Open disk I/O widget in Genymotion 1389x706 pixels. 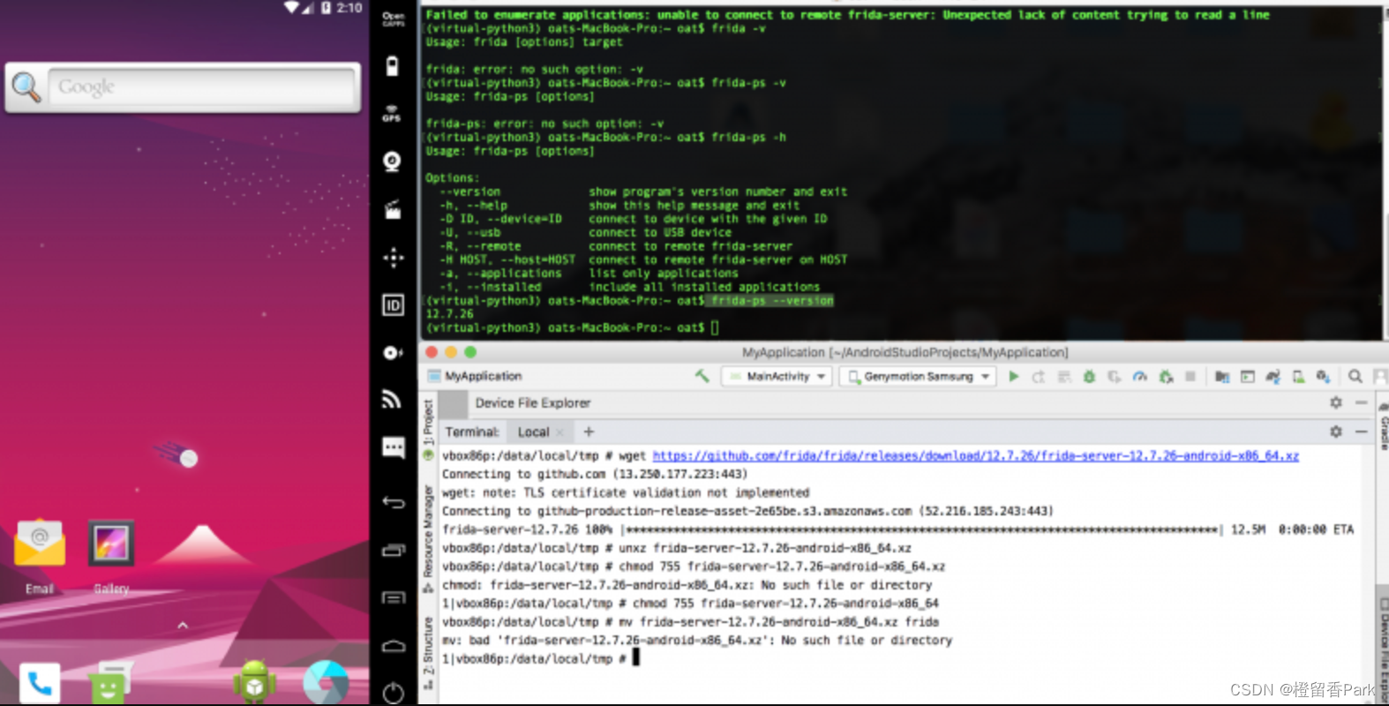(393, 353)
